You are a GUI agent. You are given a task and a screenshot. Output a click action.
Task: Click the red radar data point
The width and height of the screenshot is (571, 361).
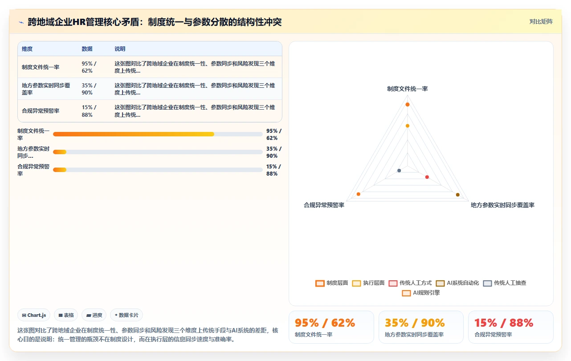(427, 177)
